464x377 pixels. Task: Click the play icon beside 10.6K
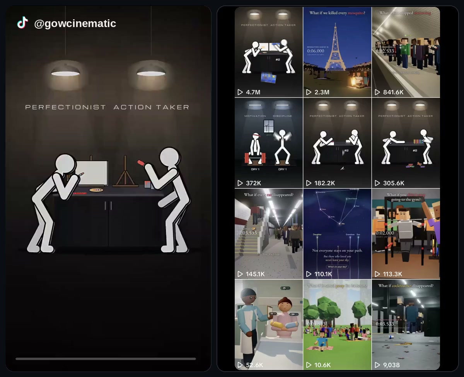(309, 365)
